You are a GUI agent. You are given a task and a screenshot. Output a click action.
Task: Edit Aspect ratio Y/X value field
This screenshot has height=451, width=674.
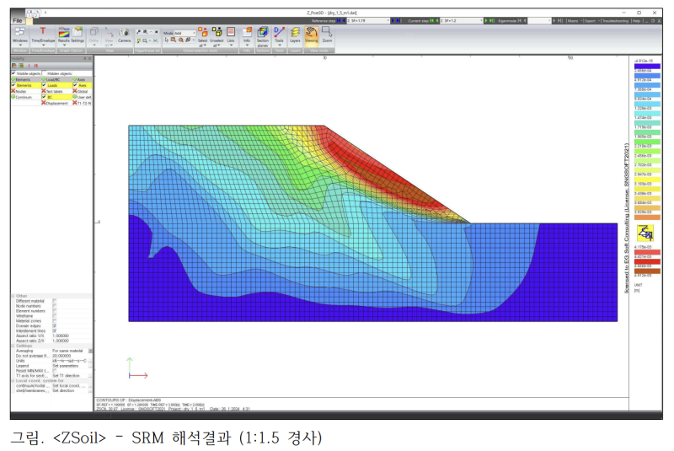point(72,336)
